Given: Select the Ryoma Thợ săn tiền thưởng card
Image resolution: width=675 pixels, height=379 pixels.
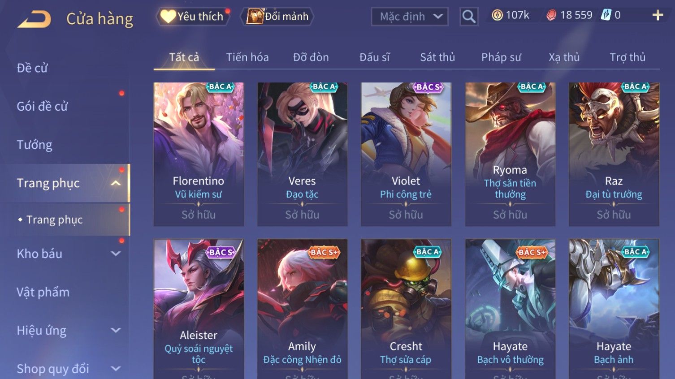Looking at the screenshot, I should pyautogui.click(x=510, y=154).
